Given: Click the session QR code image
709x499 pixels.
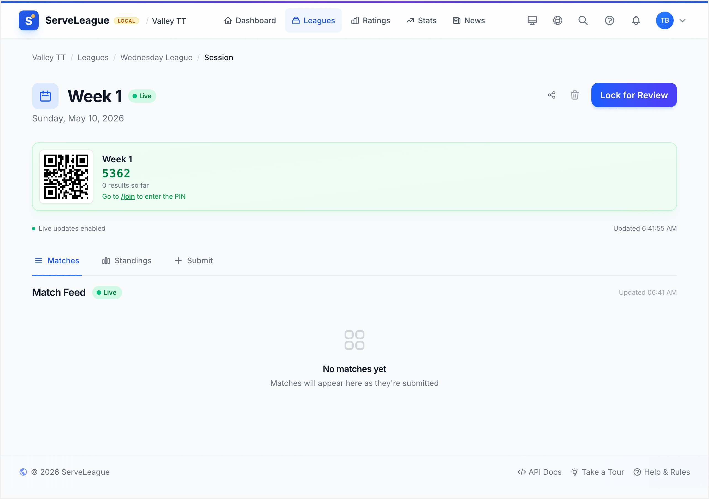Looking at the screenshot, I should point(66,177).
